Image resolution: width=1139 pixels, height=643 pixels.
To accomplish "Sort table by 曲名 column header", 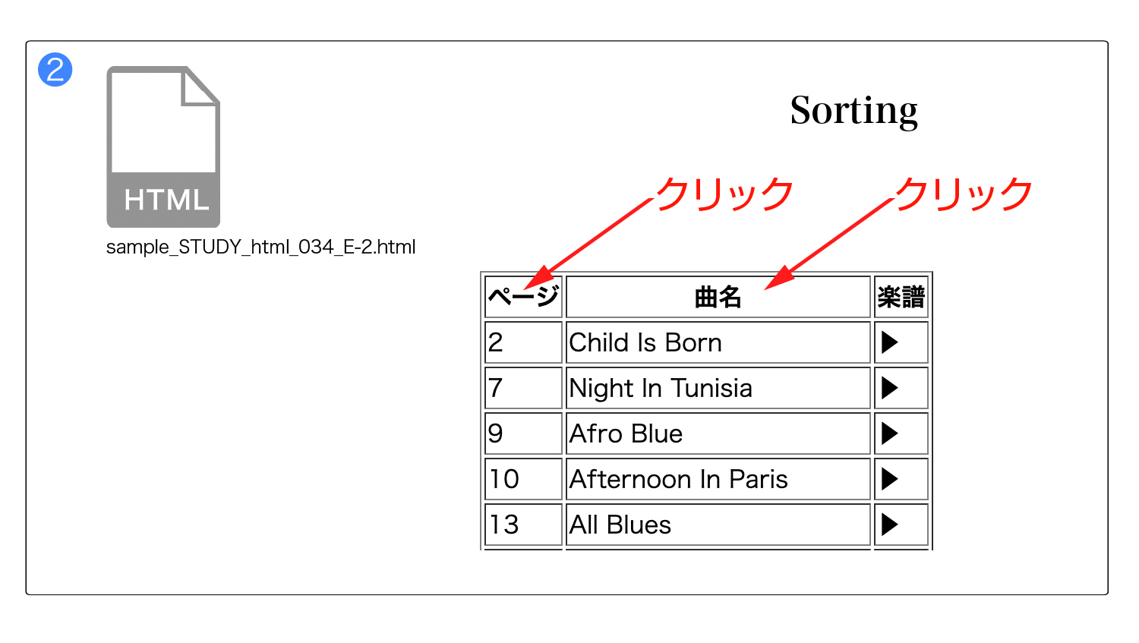I will 718,297.
